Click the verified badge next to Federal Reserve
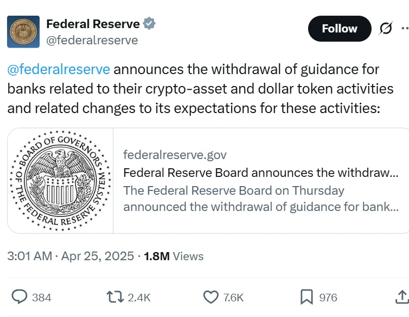This screenshot has width=409, height=317. 149,24
